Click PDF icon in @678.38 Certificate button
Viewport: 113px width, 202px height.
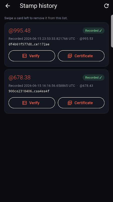pyautogui.click(x=70, y=103)
